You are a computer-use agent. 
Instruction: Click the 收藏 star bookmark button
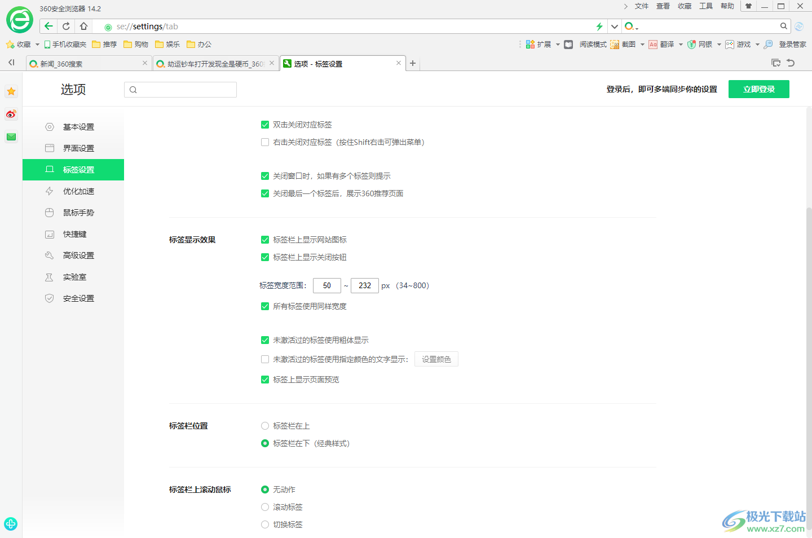19,44
